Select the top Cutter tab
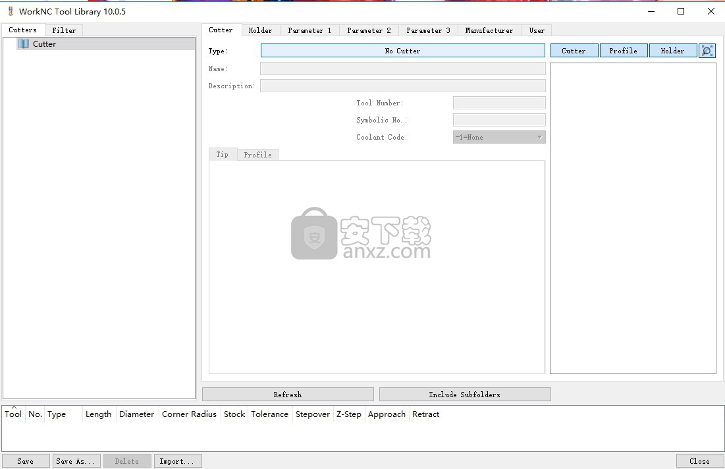 click(x=221, y=30)
